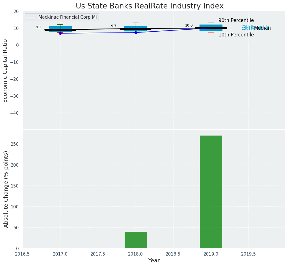288x266 pixels.
Task: Select the blue Mackinac data point for 2017
Action: 60,33
